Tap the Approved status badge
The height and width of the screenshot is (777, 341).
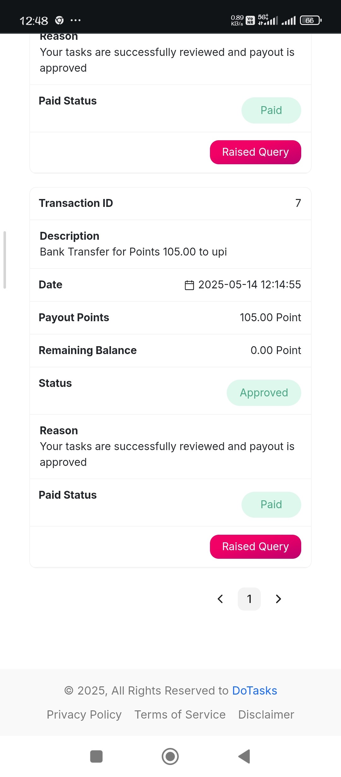coord(264,393)
